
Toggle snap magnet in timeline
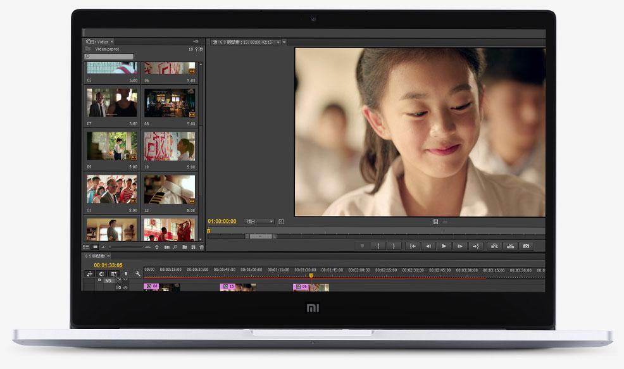(x=101, y=274)
